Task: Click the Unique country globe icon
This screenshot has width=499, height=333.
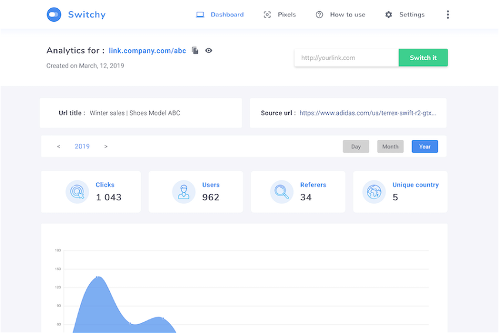Action: pyautogui.click(x=374, y=191)
